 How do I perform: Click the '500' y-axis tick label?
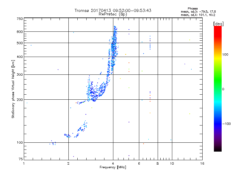click(x=20, y=43)
